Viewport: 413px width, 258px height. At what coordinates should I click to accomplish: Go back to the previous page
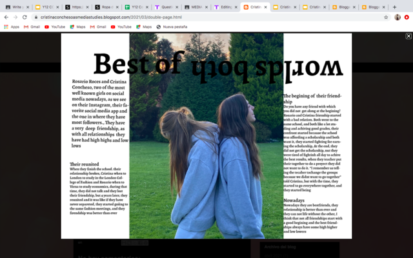coord(6,17)
